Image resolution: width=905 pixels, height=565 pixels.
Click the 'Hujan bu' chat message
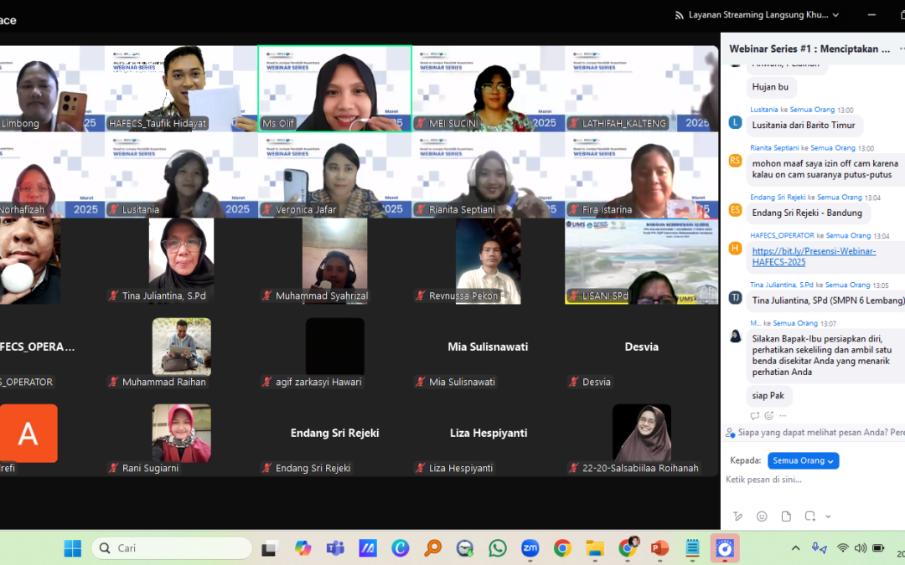click(771, 87)
